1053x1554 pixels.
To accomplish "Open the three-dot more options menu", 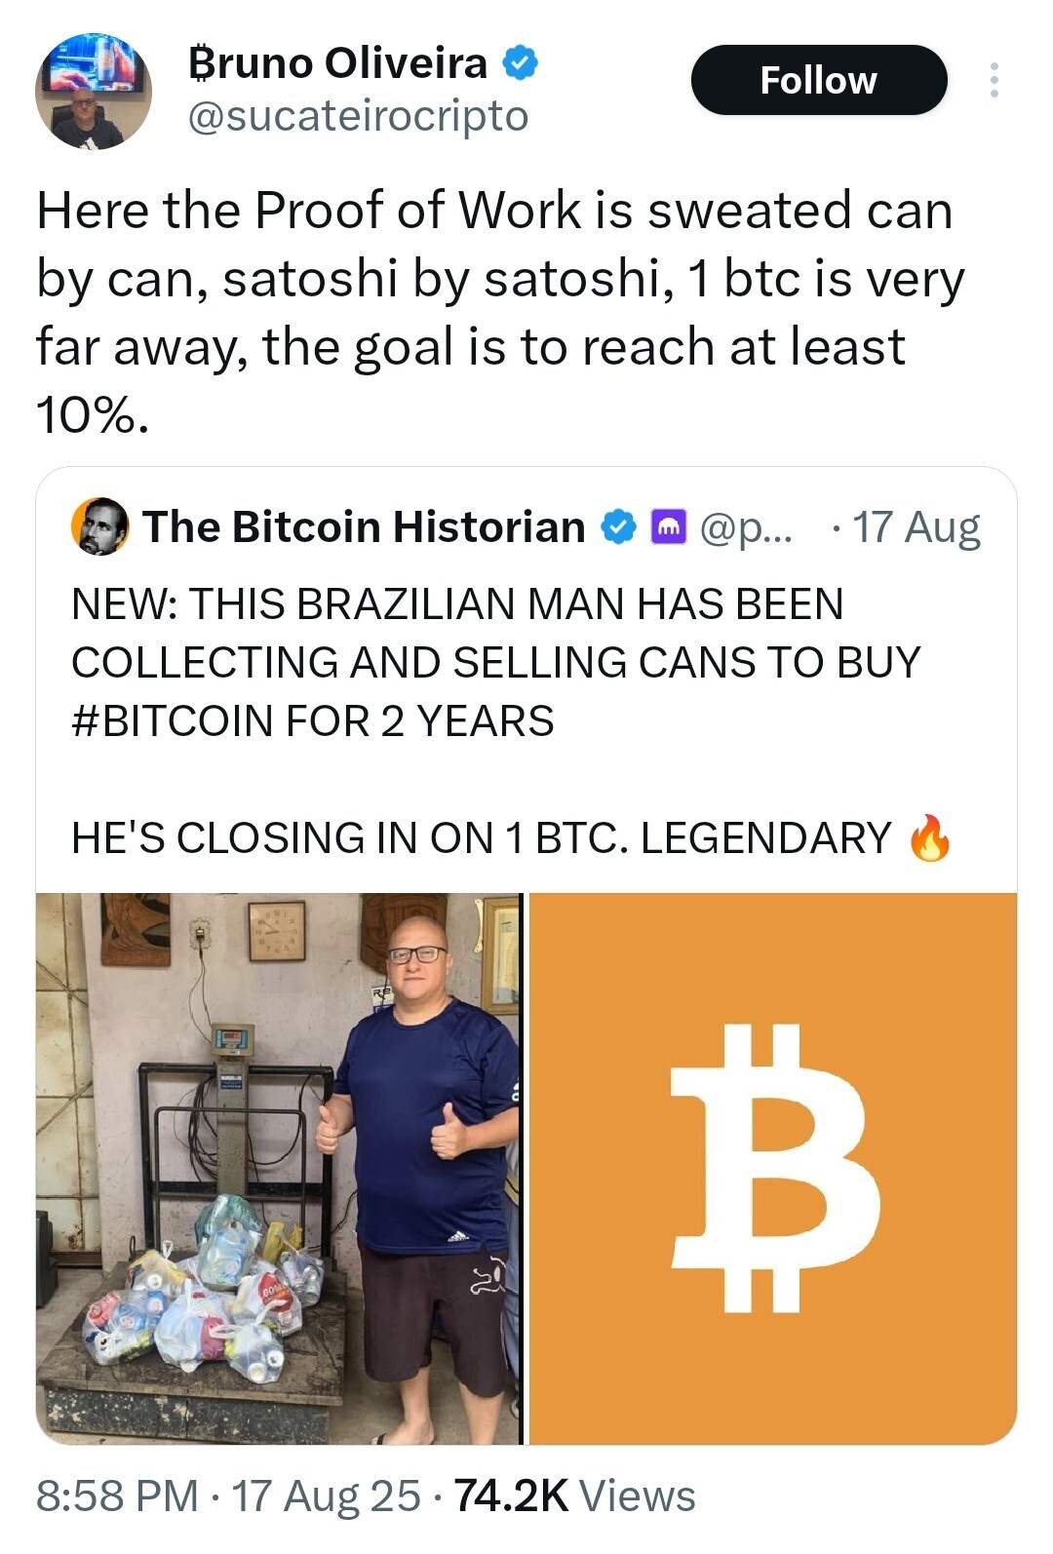I will pos(994,80).
